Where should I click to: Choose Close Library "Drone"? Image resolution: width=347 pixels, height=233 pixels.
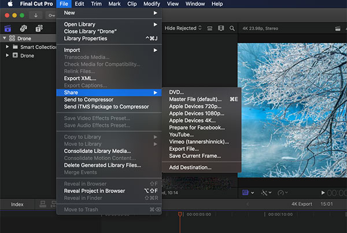(x=109, y=31)
